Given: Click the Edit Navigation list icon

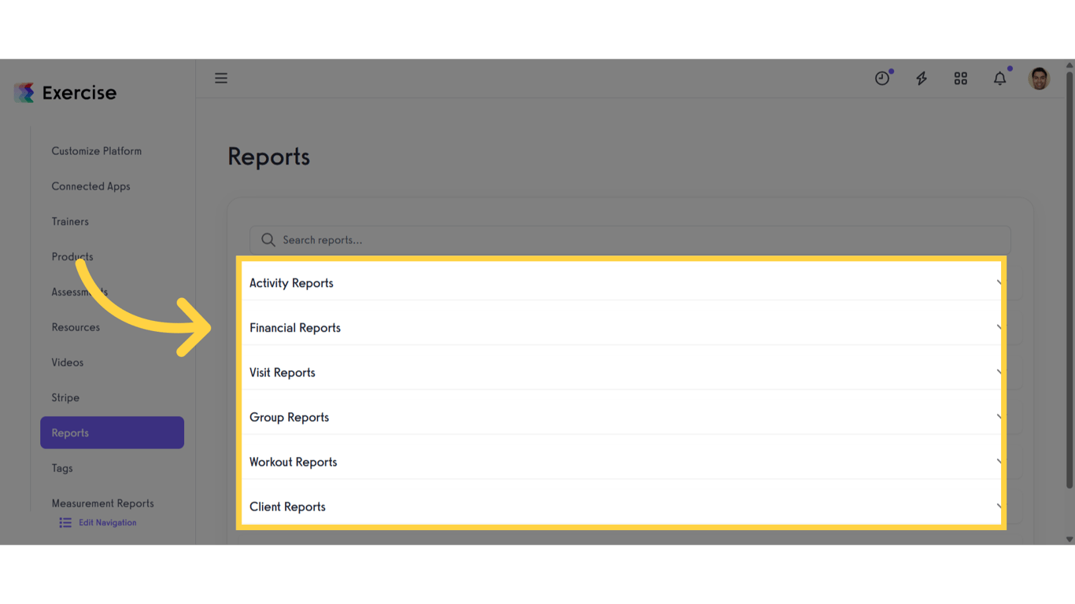Looking at the screenshot, I should (65, 522).
